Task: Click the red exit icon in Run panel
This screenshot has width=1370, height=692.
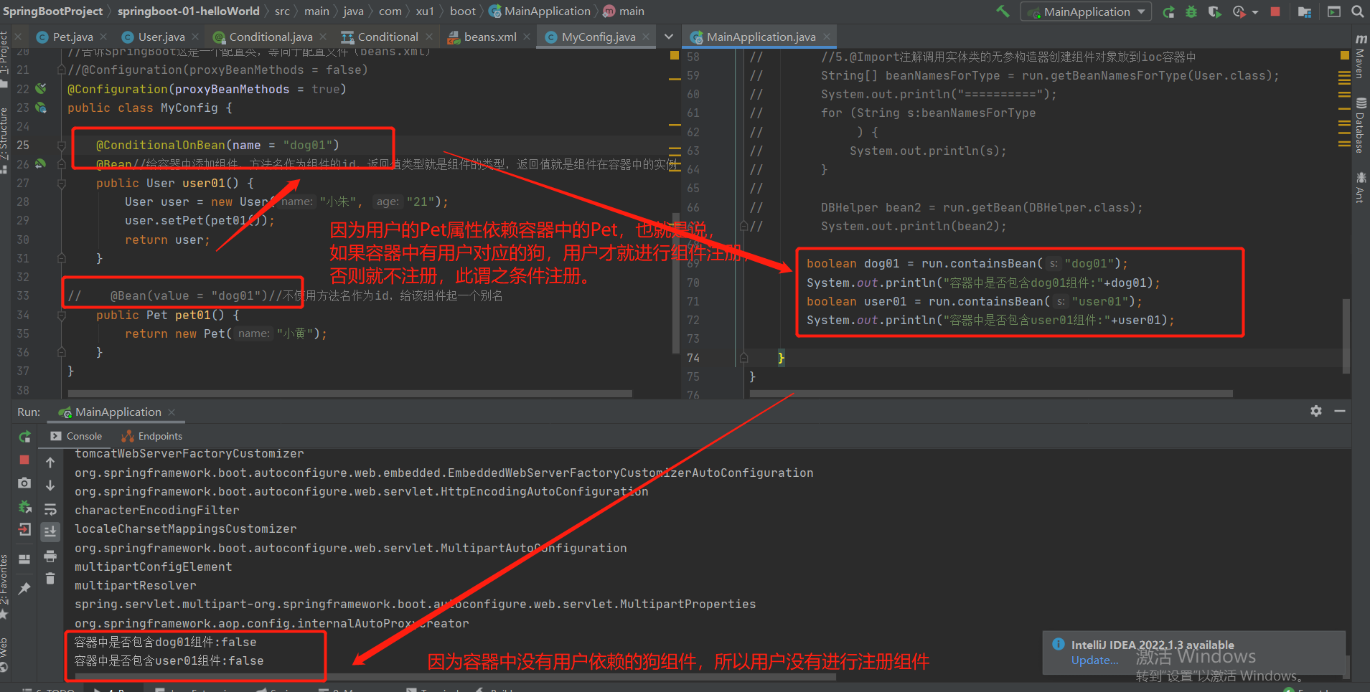Action: [24, 530]
